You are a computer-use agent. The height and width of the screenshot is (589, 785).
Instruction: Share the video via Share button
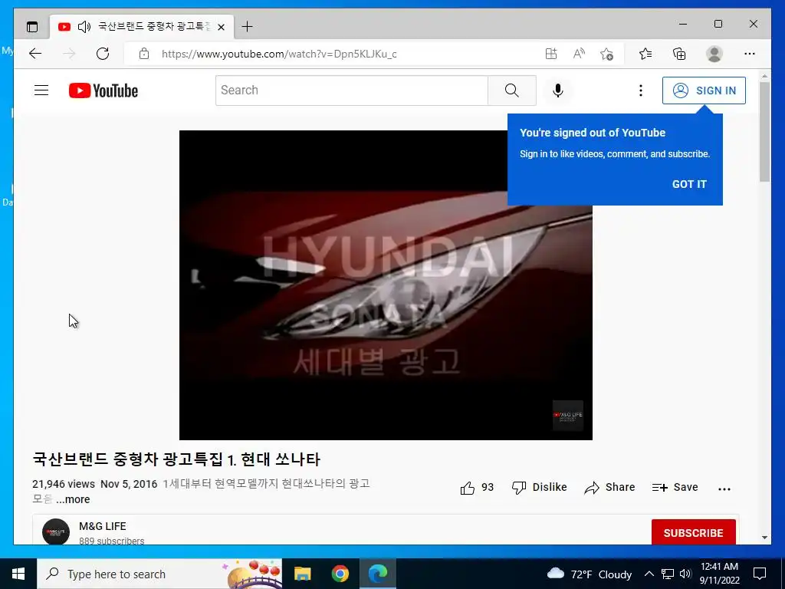click(609, 487)
